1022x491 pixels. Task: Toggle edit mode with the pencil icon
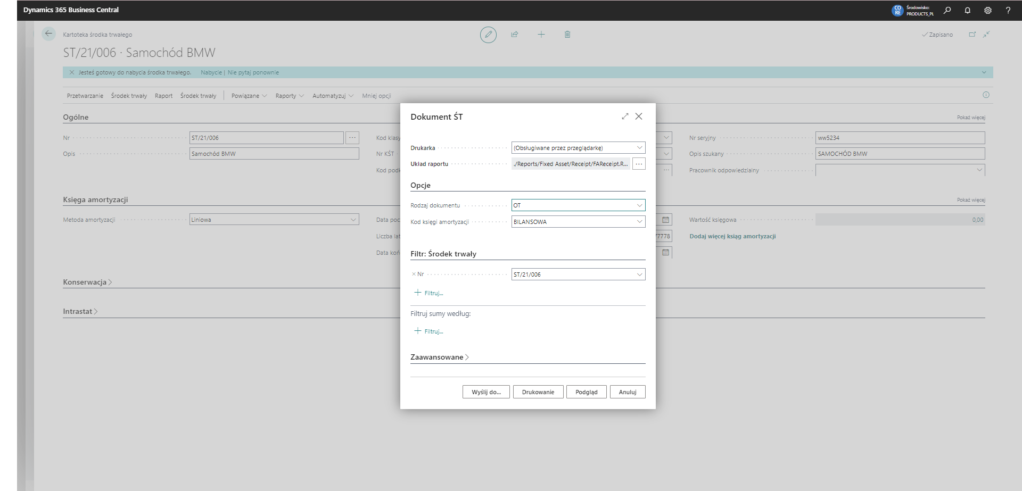[x=488, y=35]
